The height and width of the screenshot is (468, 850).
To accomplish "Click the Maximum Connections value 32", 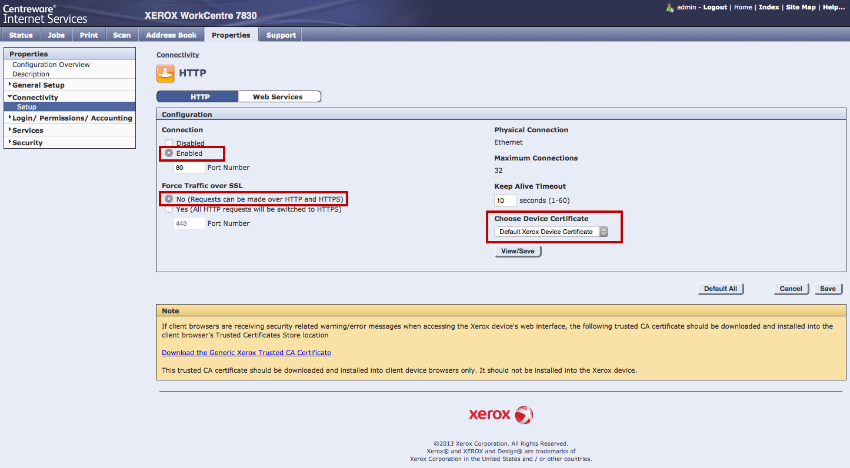I will click(x=499, y=171).
